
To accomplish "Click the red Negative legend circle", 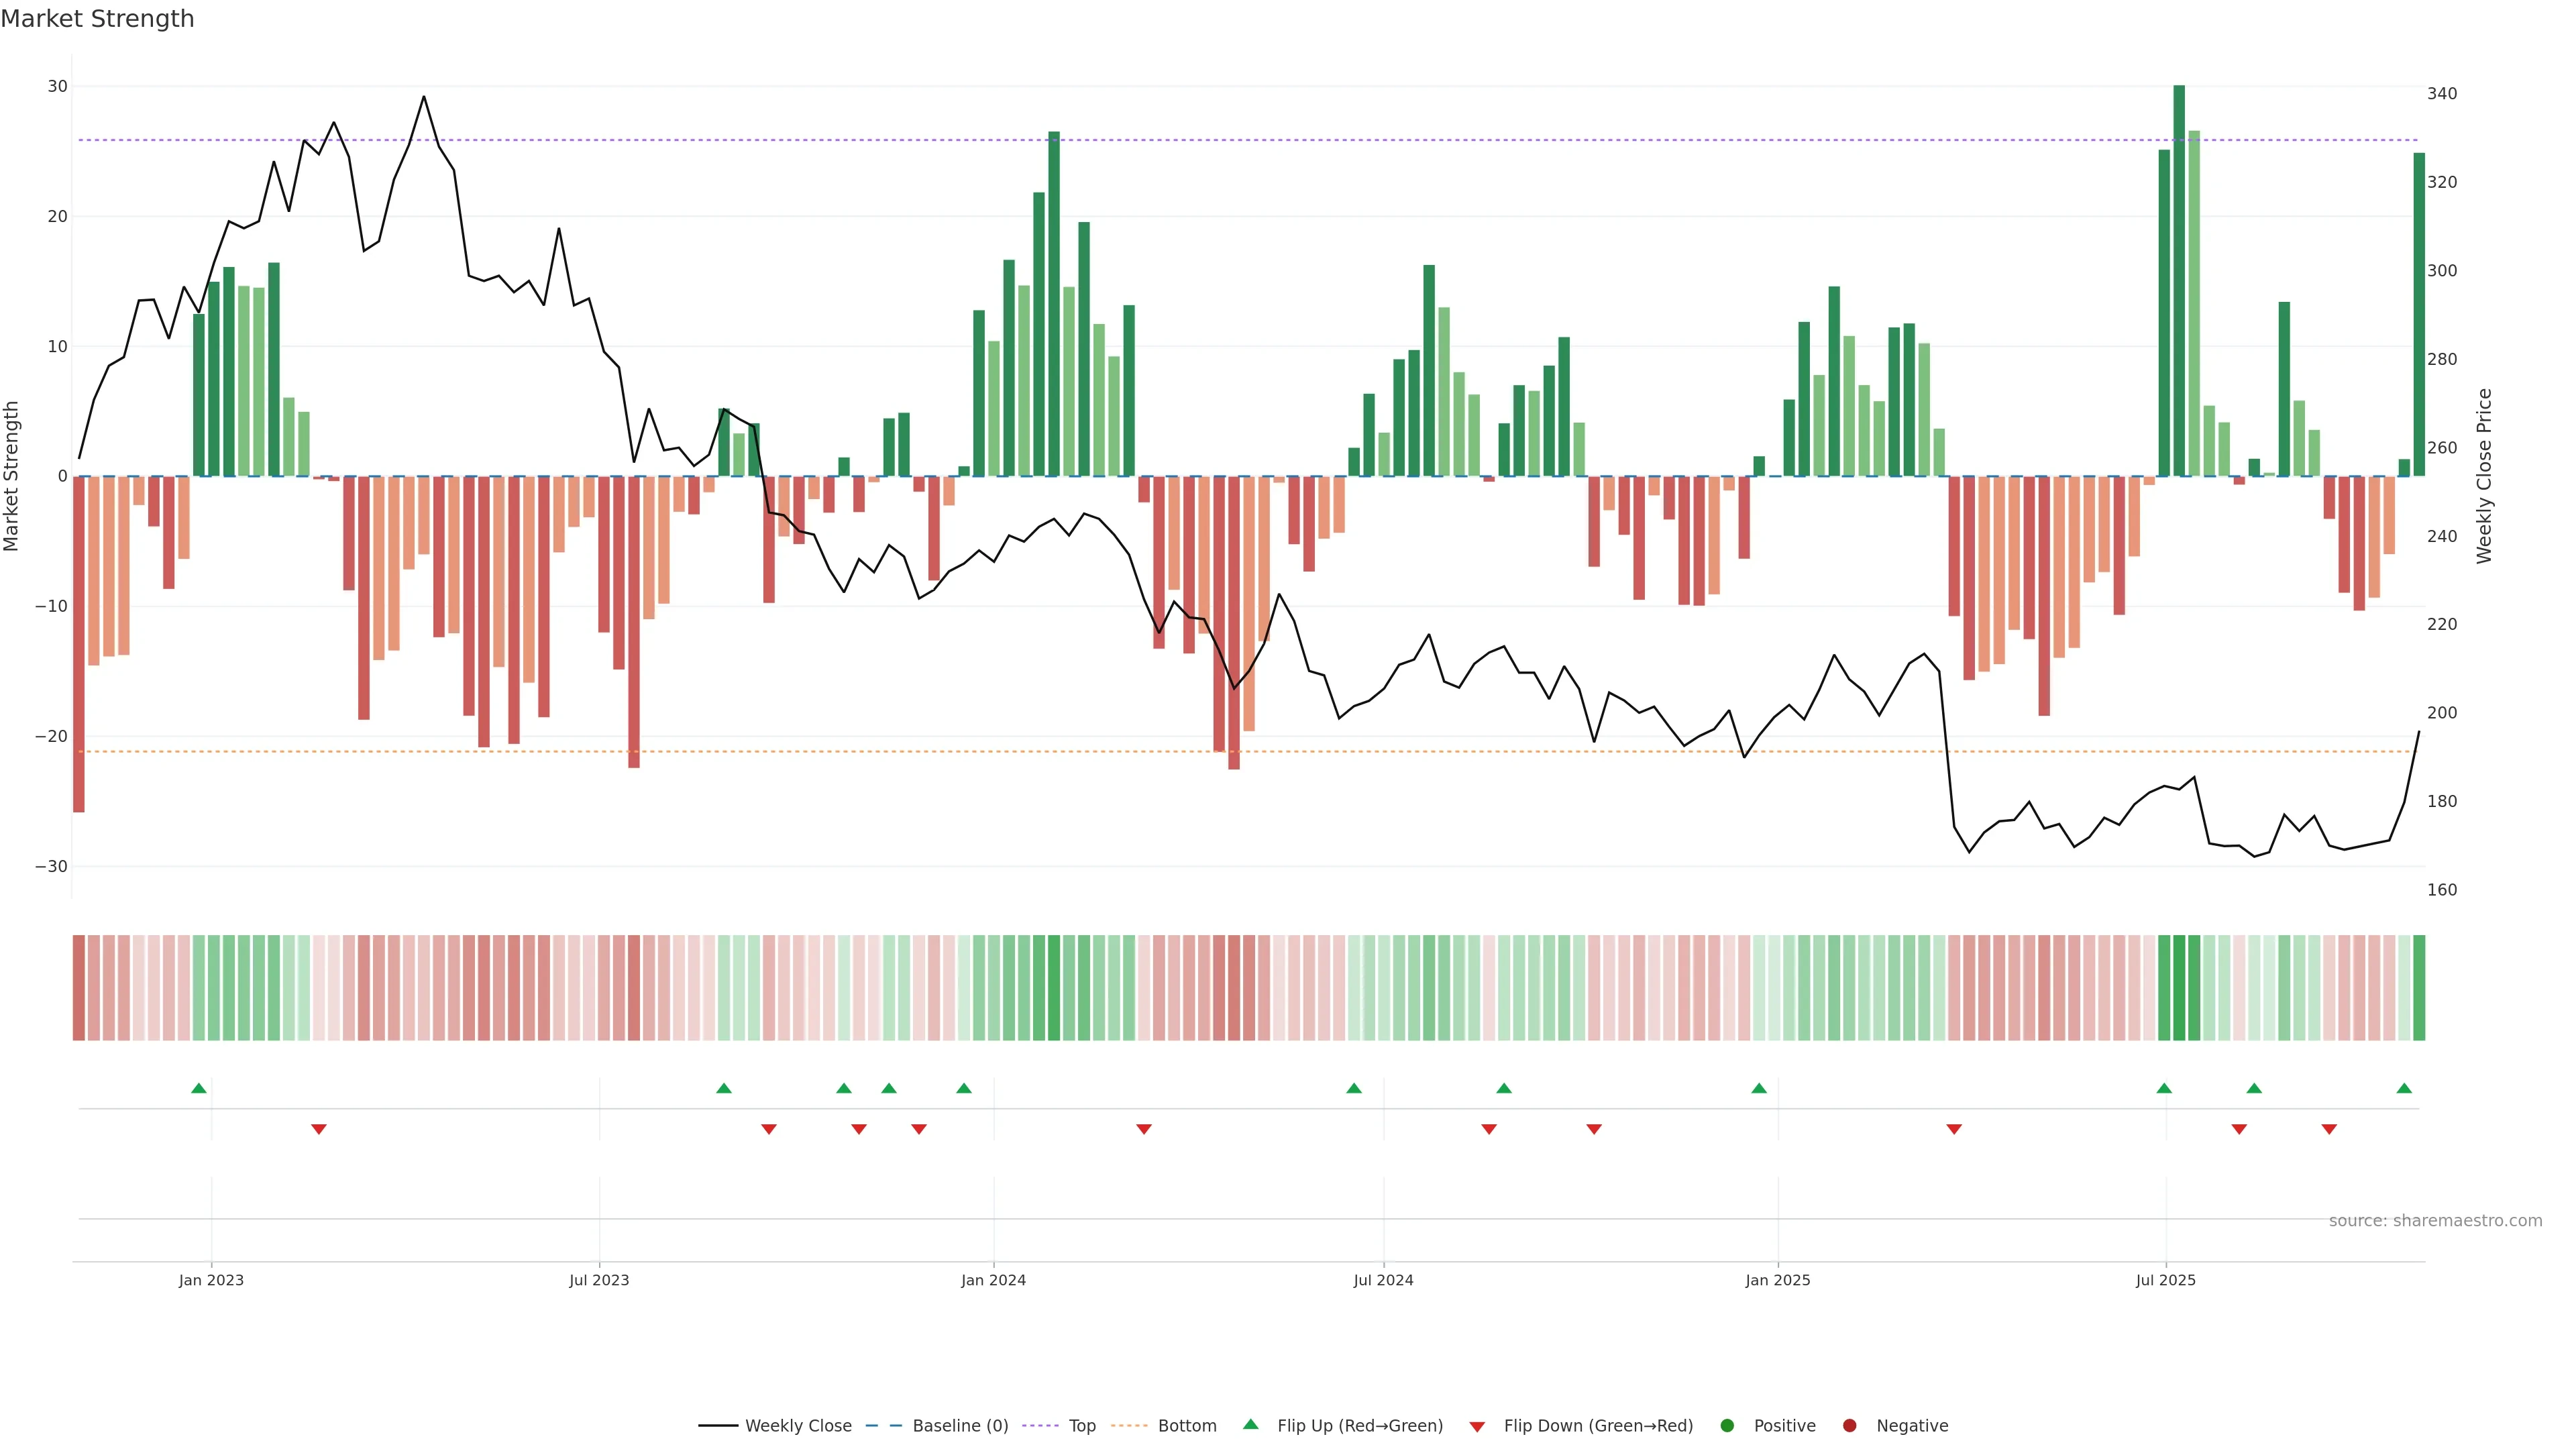I will tap(1849, 1426).
